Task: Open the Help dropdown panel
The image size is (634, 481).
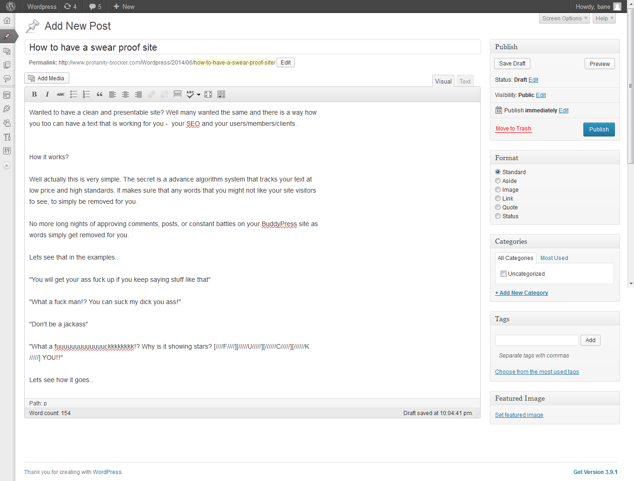Action: tap(604, 19)
